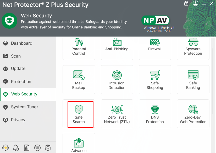The image size is (216, 153).
Task: Open the virtual keyboard icon
Action: 37,147
